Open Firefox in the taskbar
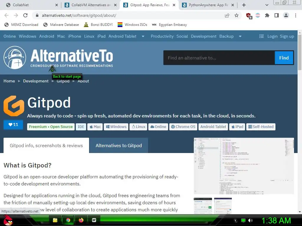The height and width of the screenshot is (226, 302). 81,220
